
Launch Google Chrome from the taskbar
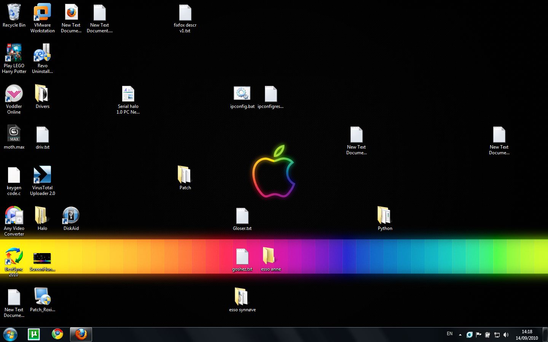[57, 334]
